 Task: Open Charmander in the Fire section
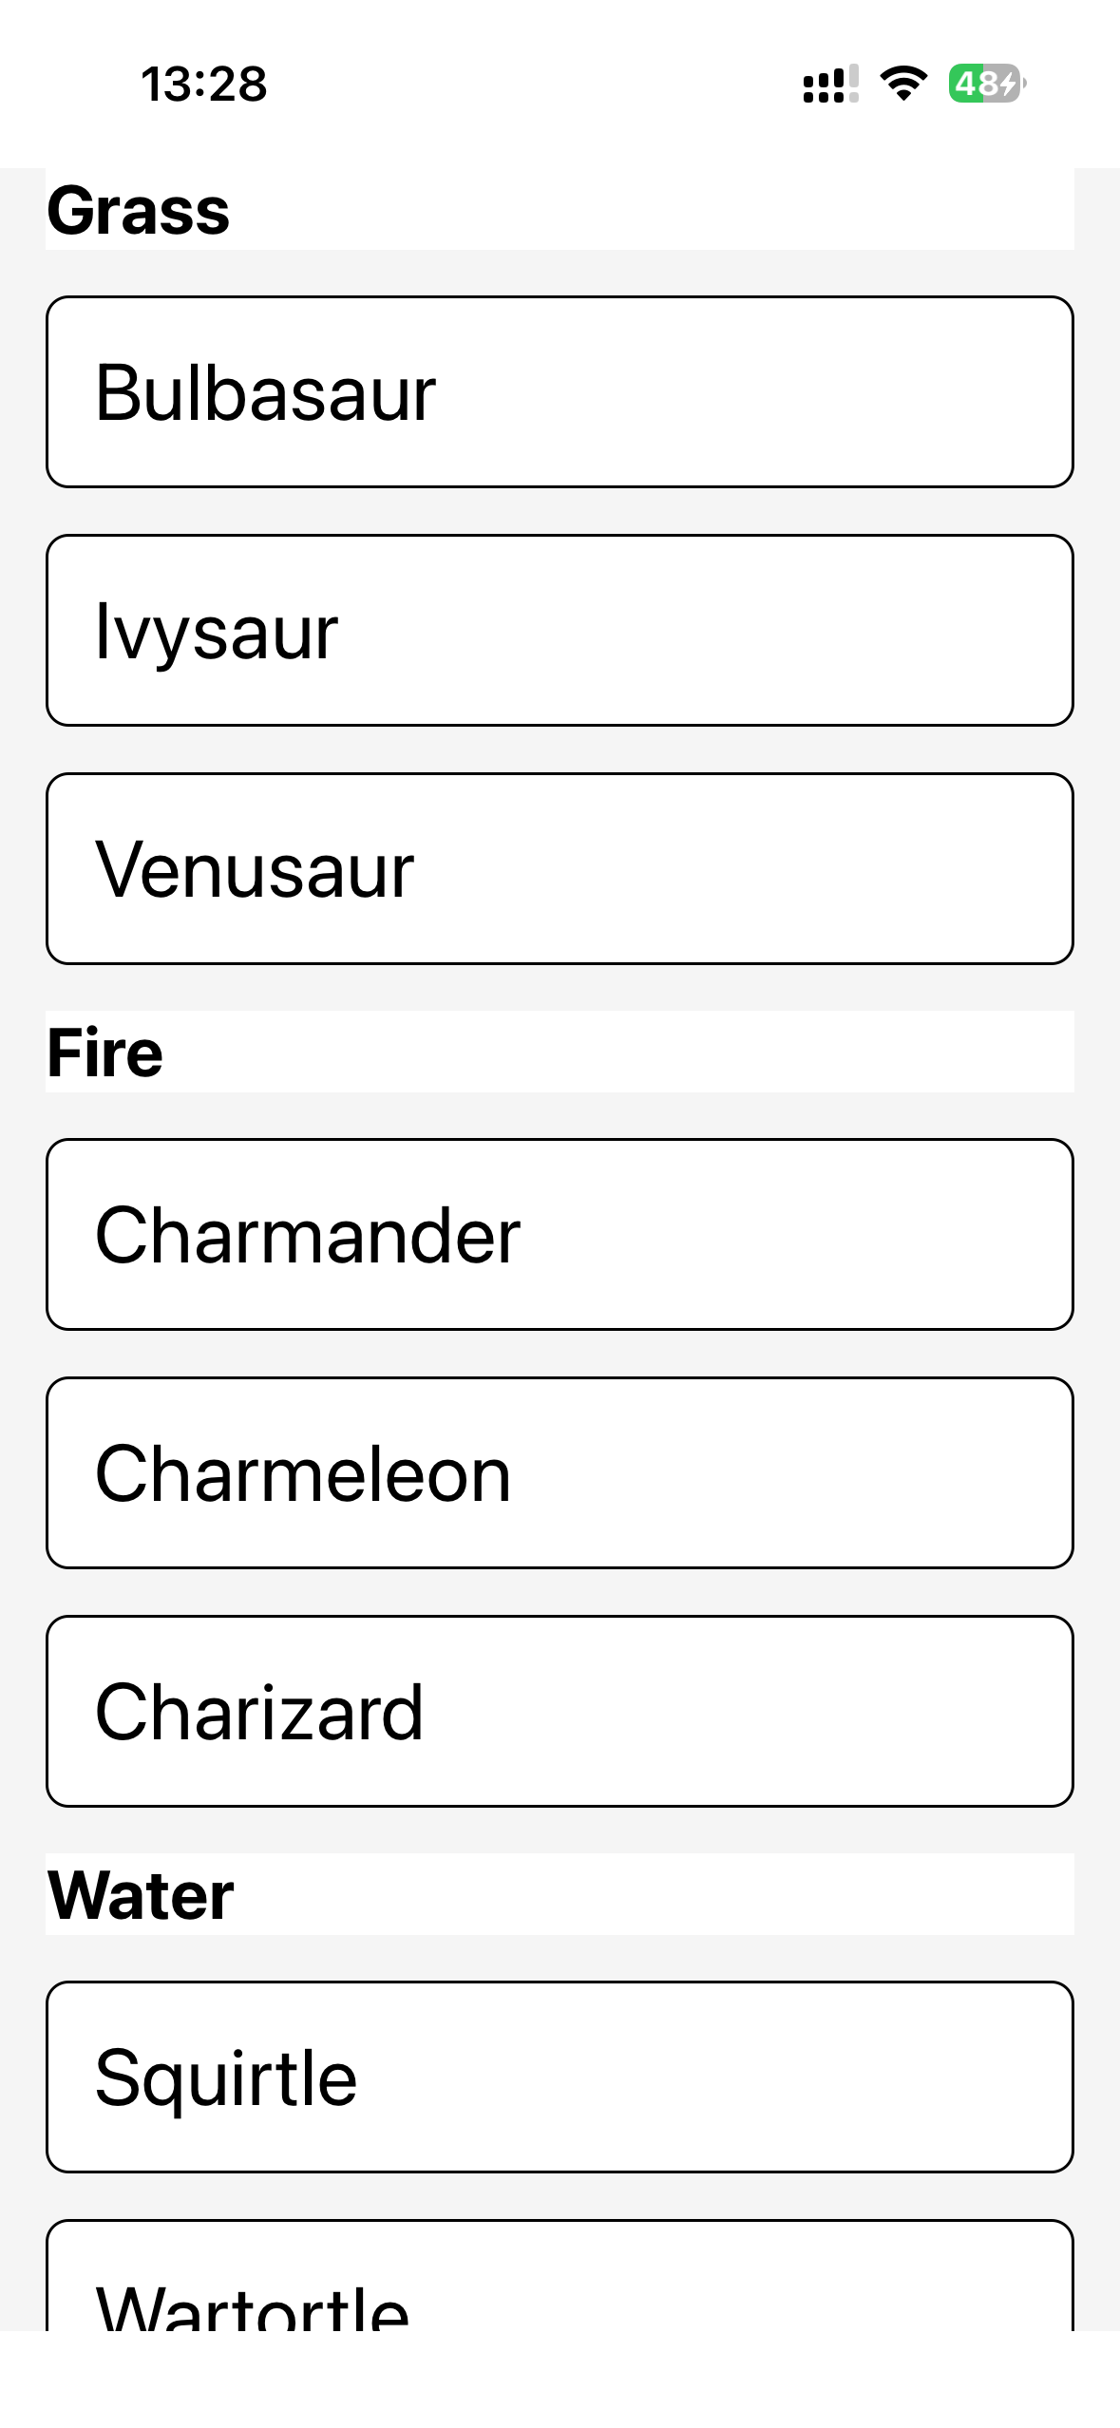560,1235
